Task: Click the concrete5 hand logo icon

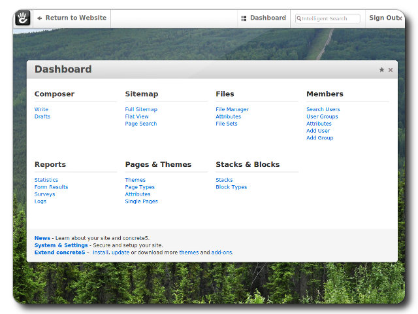Action: click(23, 18)
